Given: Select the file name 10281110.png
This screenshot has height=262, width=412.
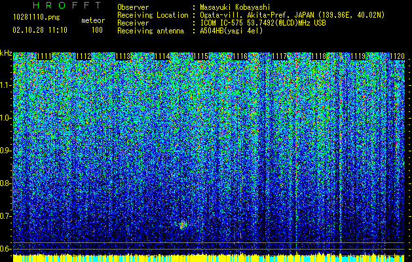Looking at the screenshot, I should 37,17.
